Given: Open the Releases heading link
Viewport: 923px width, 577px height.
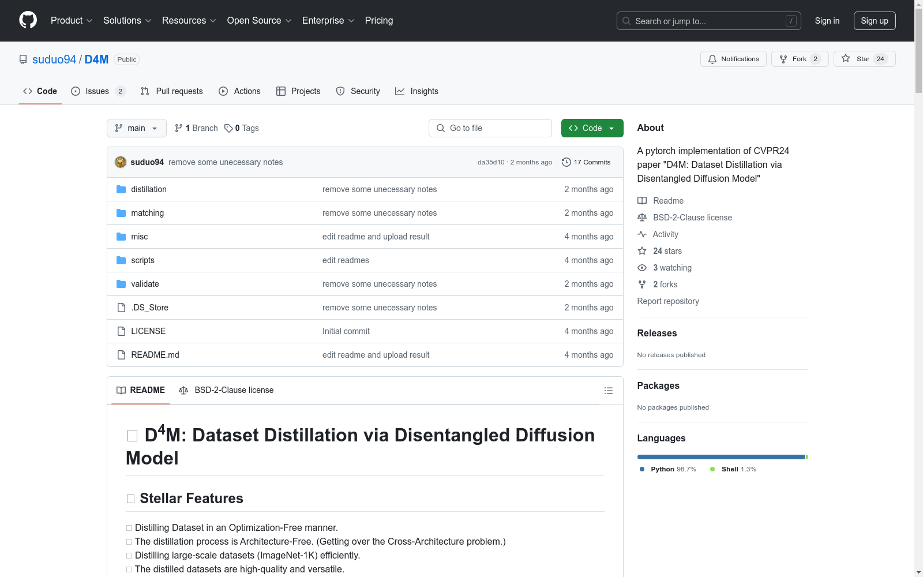Looking at the screenshot, I should pos(657,333).
